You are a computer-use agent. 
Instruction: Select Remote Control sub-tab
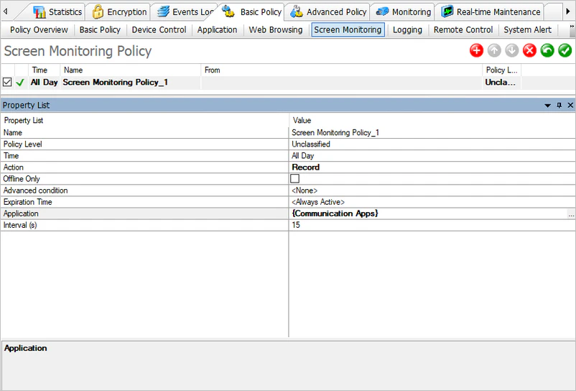pyautogui.click(x=463, y=29)
